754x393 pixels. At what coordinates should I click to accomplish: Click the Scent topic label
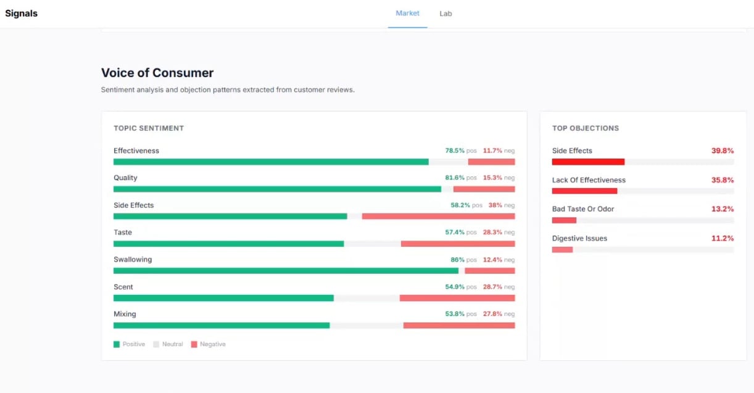point(122,287)
